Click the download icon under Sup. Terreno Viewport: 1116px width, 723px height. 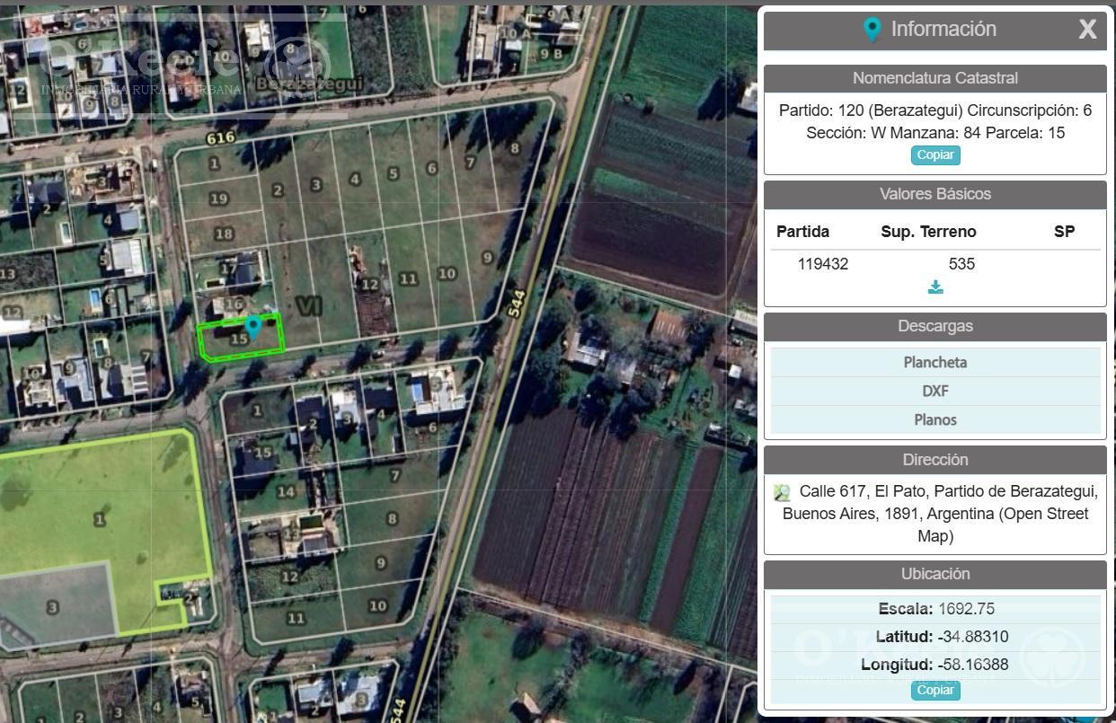(x=935, y=287)
